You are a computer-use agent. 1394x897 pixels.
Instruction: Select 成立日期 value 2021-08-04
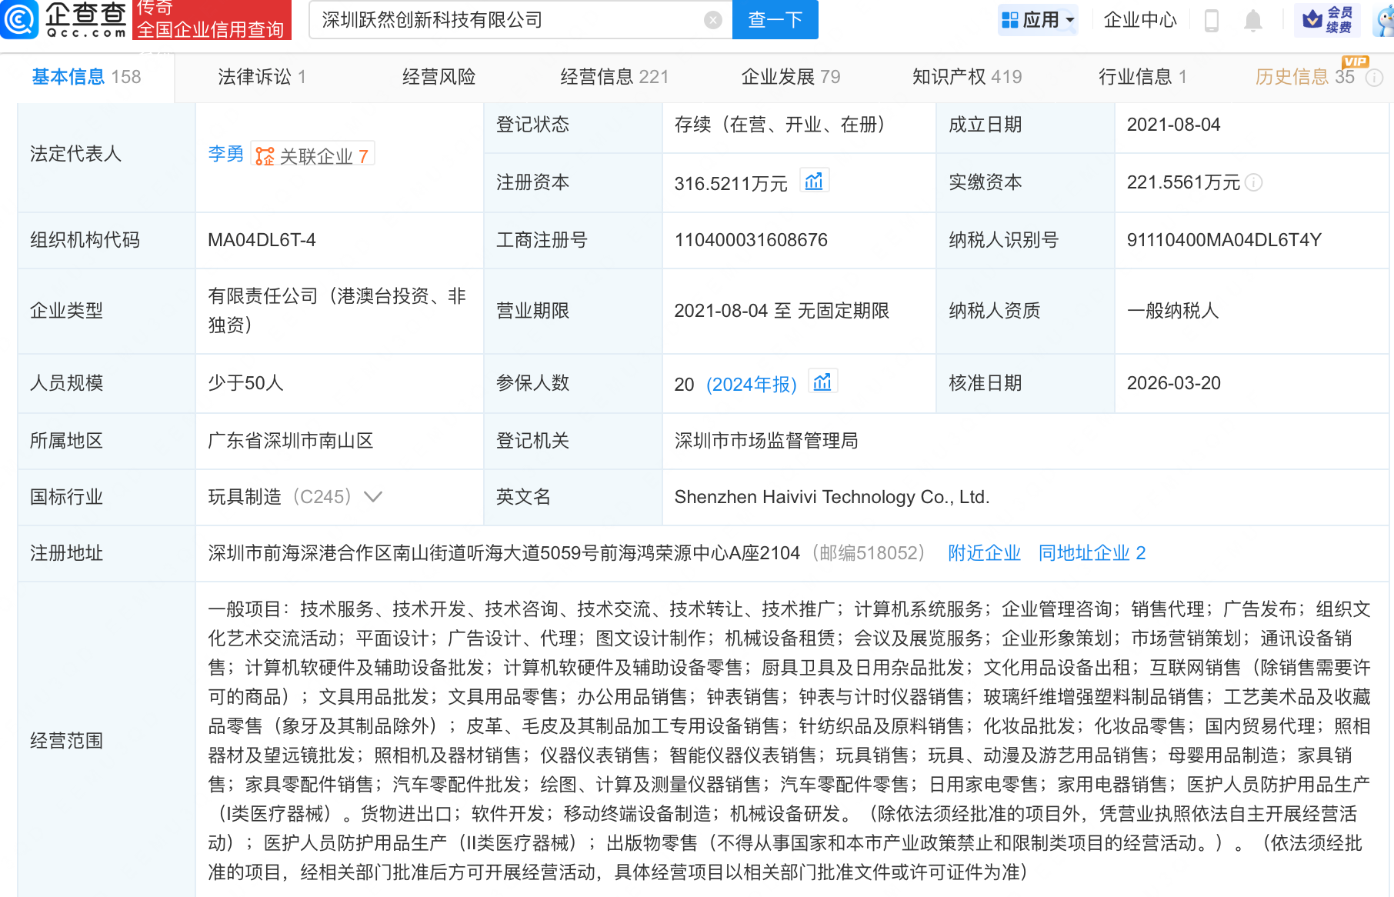(x=1173, y=125)
